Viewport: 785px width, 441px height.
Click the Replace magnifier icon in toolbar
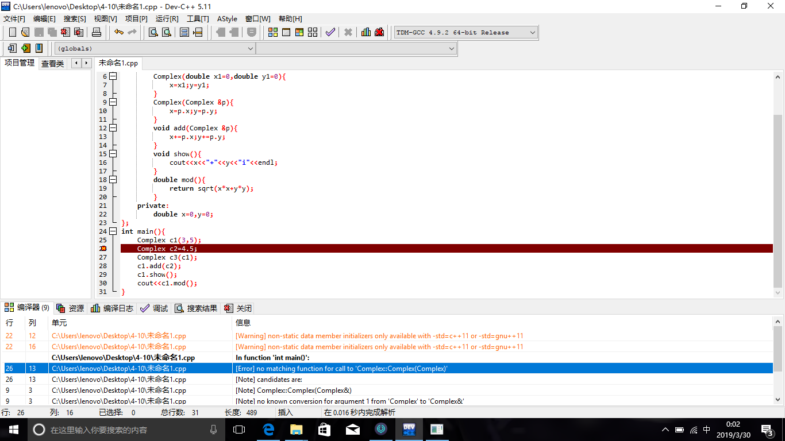click(x=166, y=32)
